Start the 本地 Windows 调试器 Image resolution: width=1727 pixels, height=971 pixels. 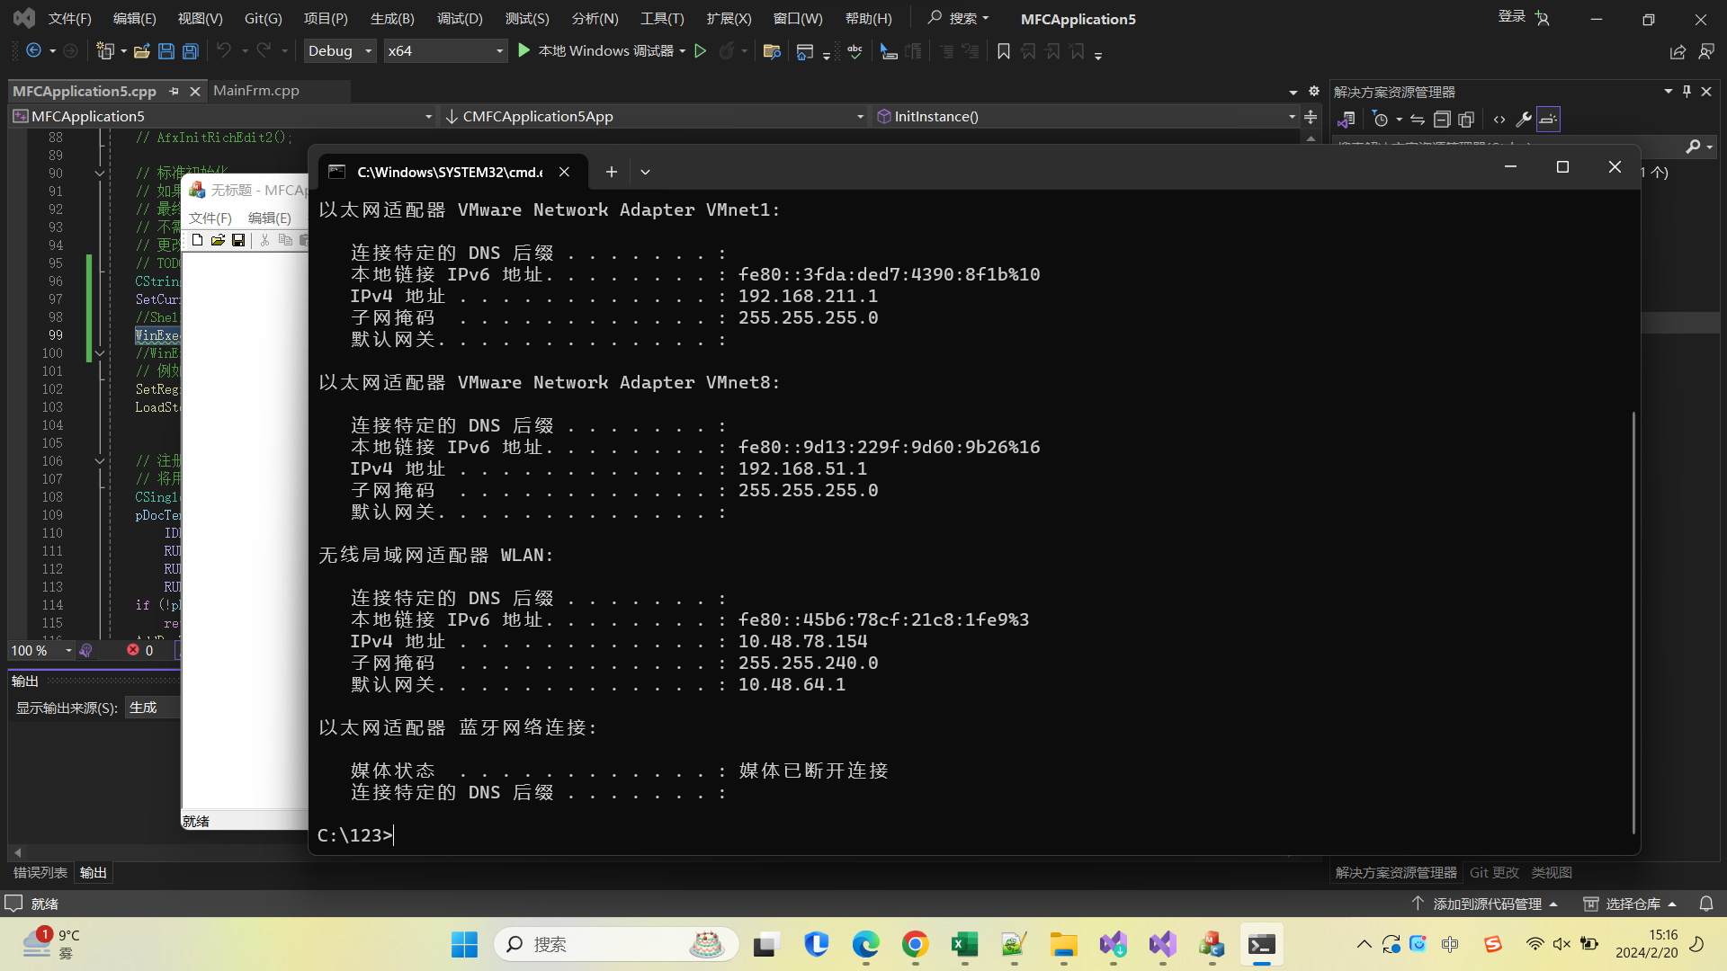tap(601, 51)
